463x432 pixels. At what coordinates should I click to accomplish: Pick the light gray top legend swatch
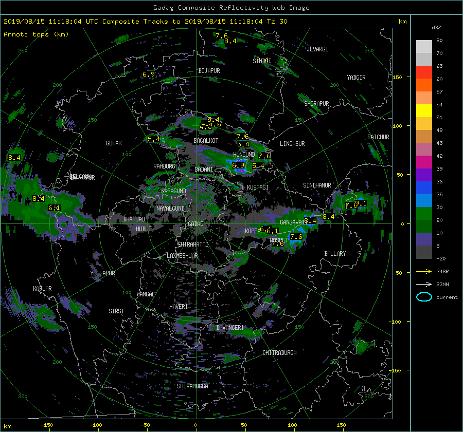click(x=424, y=46)
